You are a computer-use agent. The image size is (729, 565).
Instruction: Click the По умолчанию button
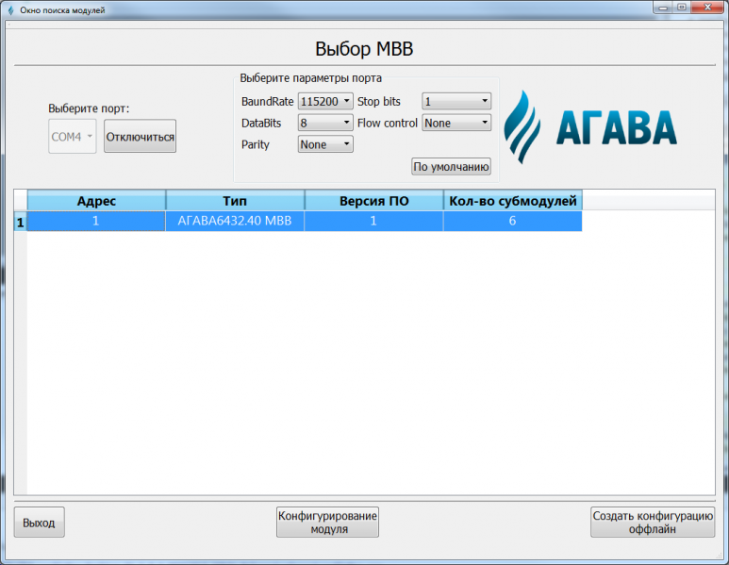[x=451, y=166]
